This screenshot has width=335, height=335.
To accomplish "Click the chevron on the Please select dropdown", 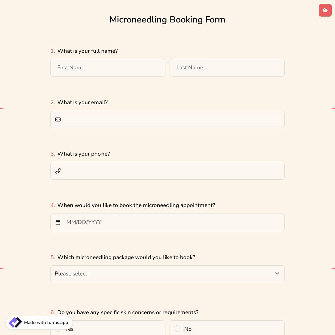I will click(x=277, y=274).
